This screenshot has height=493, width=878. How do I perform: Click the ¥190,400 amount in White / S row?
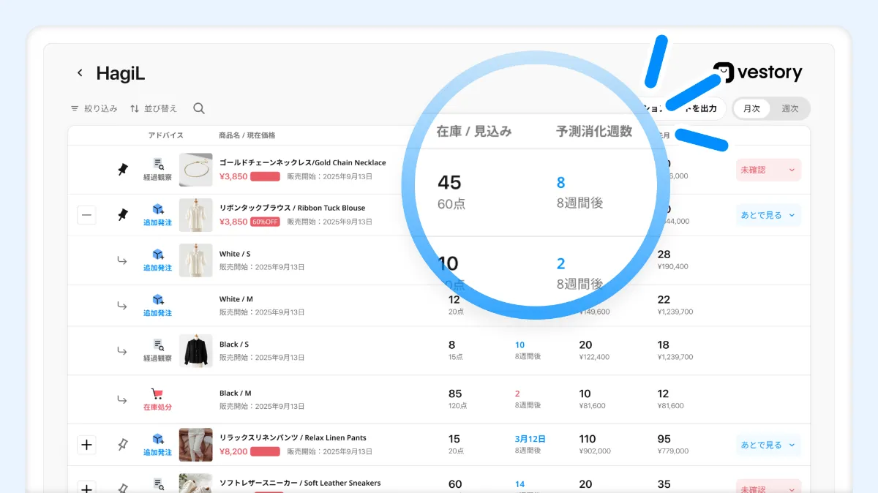[x=672, y=267]
